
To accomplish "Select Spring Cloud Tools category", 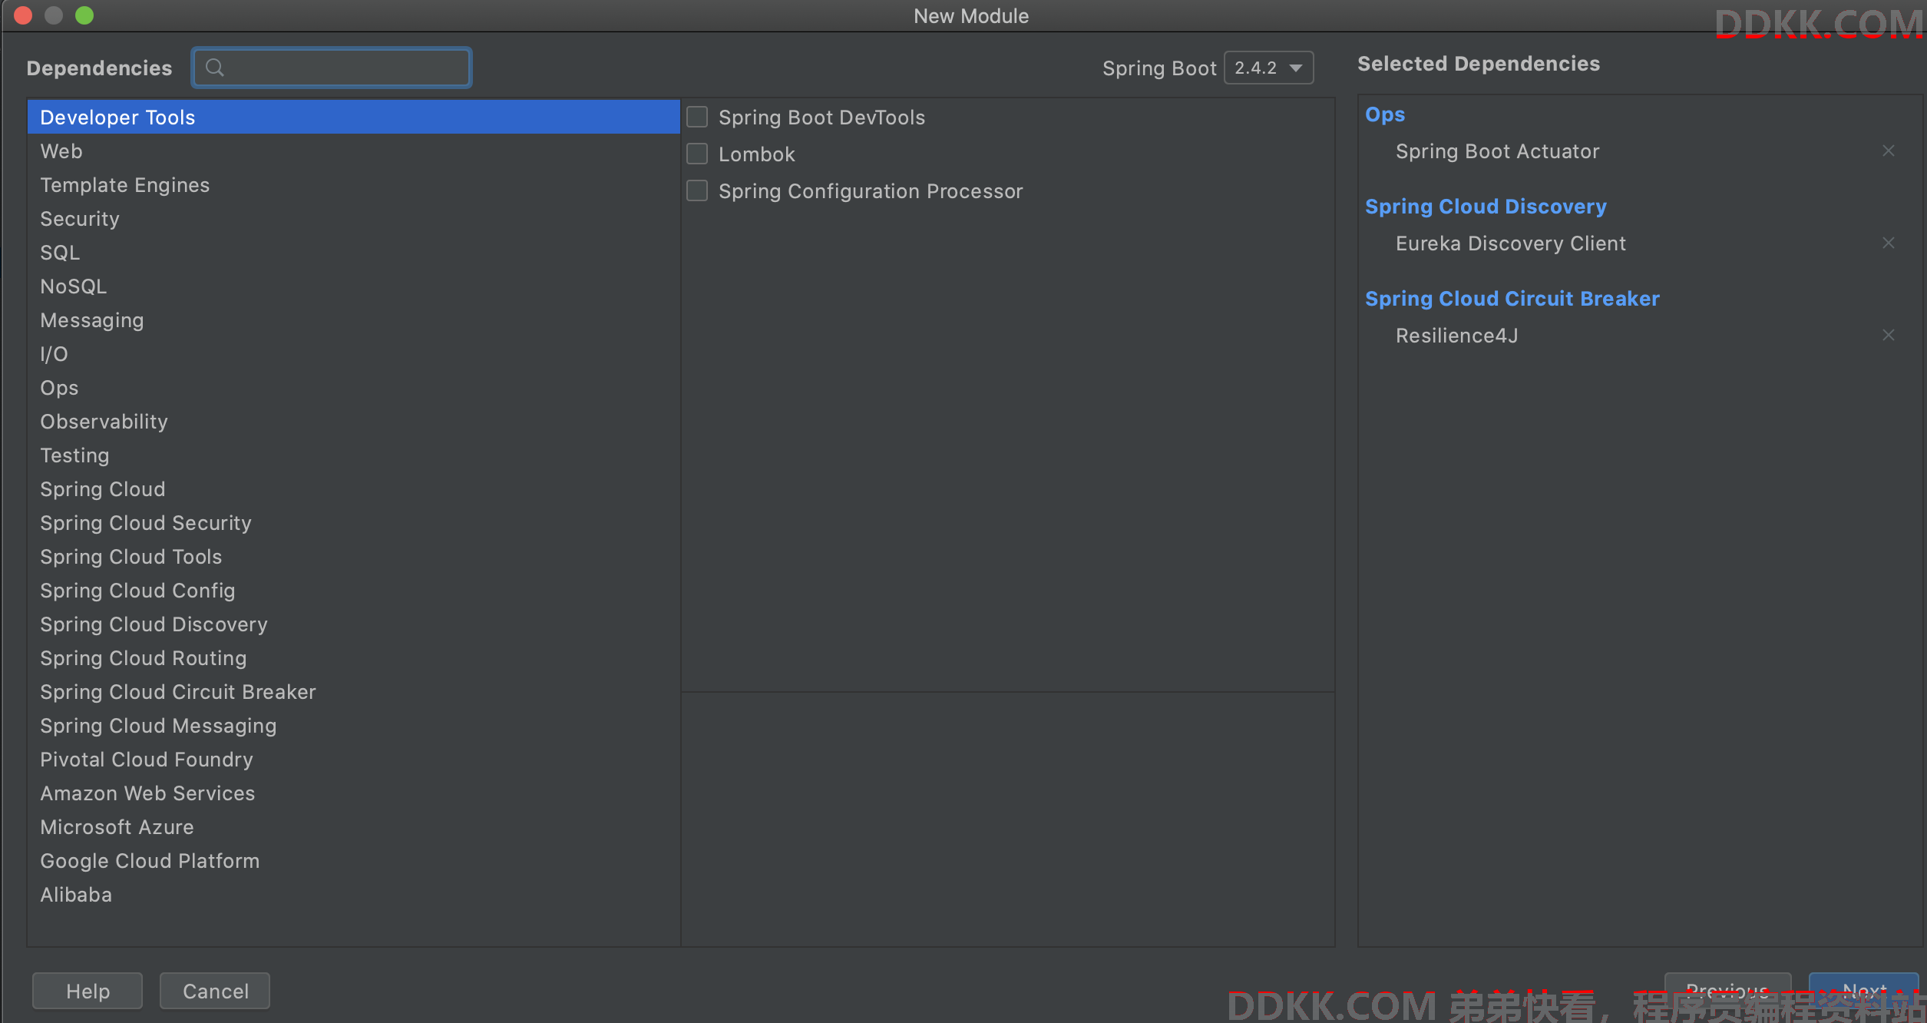I will [354, 556].
